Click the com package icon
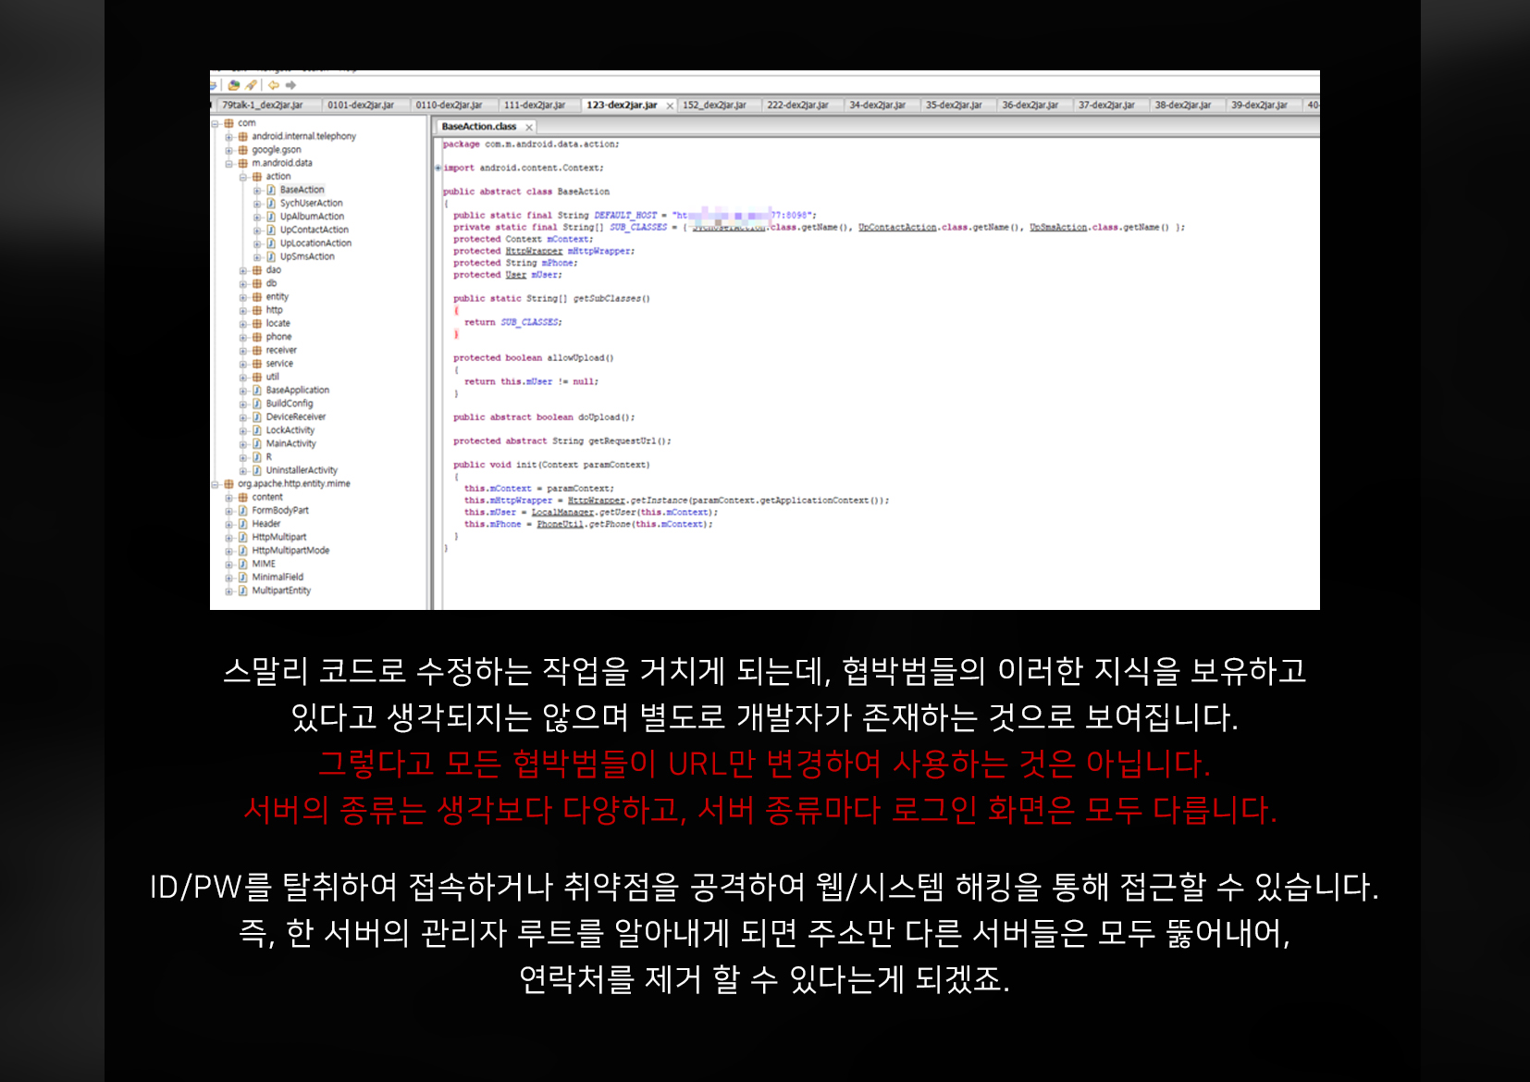The height and width of the screenshot is (1082, 1530). tap(228, 123)
